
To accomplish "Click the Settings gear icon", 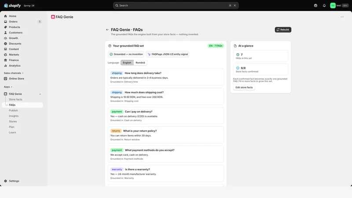I will [x=5, y=181].
